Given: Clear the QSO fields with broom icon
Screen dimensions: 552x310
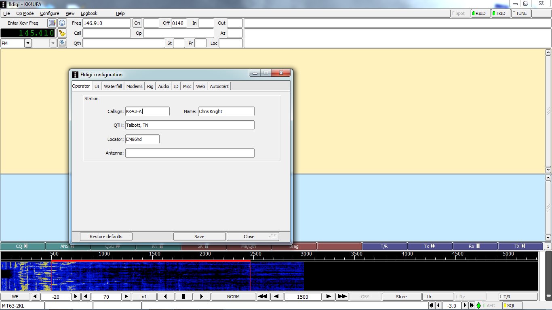Looking at the screenshot, I should 62,33.
